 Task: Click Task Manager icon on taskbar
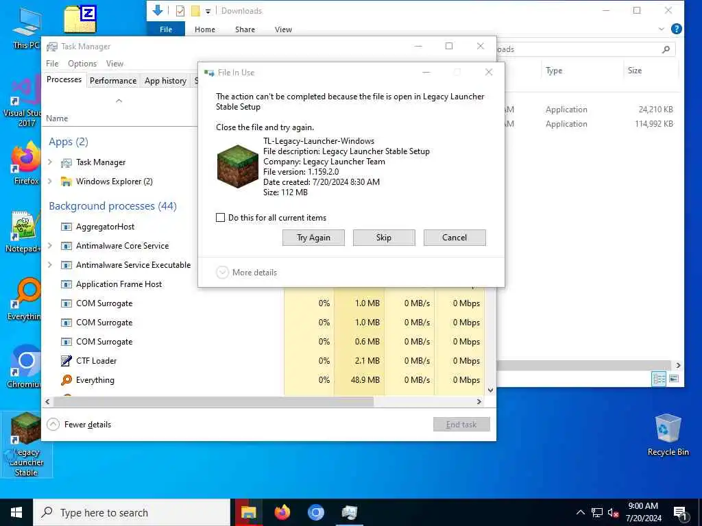tap(349, 512)
